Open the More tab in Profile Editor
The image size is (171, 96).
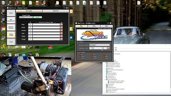click(x=107, y=26)
